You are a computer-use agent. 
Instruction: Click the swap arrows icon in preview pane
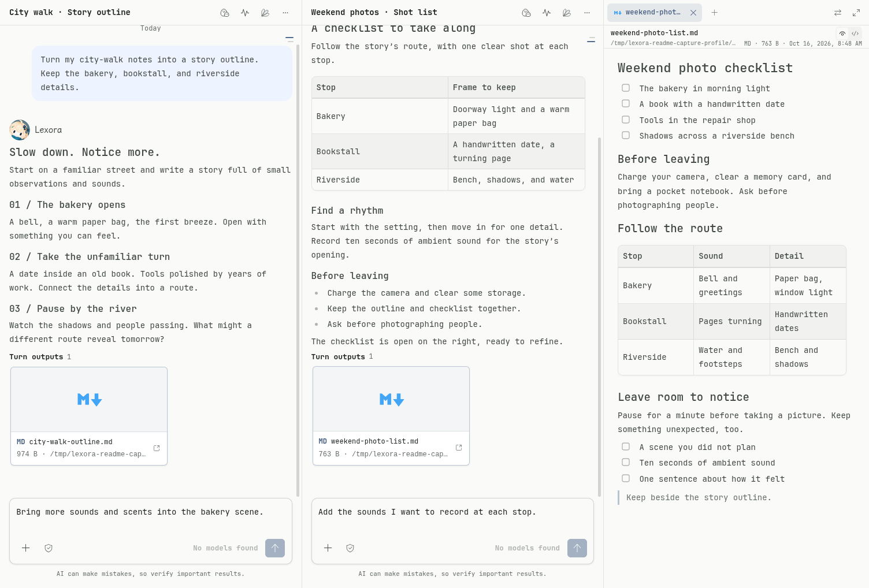(838, 13)
